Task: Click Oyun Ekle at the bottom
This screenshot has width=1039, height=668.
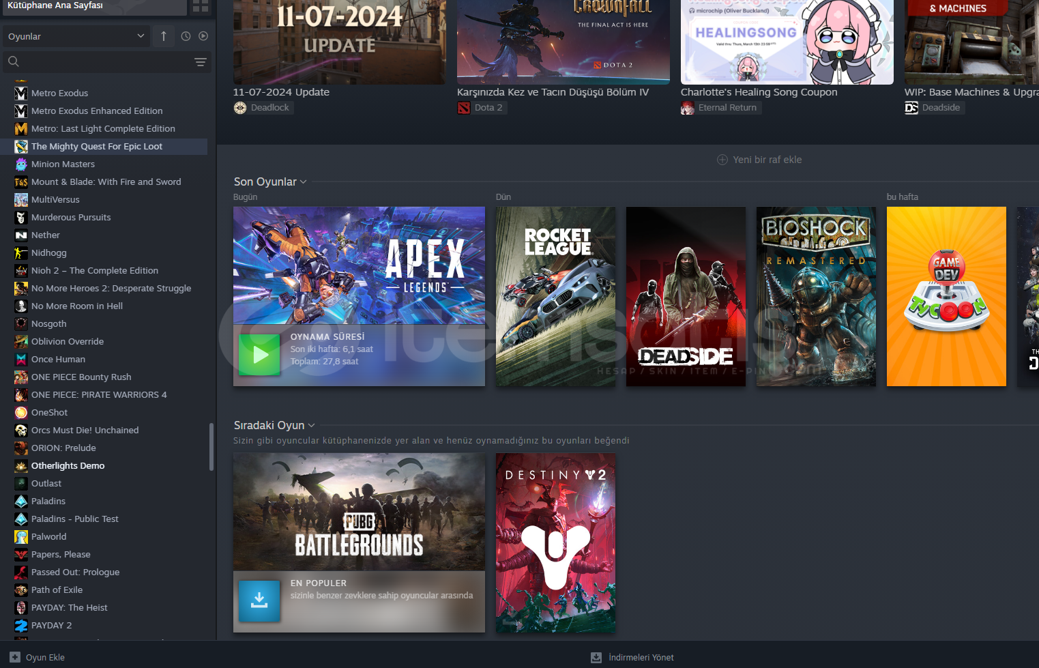Action: click(38, 657)
